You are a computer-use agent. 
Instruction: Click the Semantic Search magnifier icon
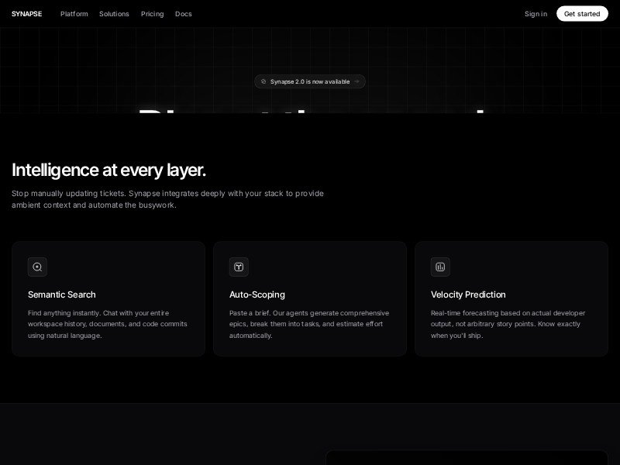coord(37,267)
